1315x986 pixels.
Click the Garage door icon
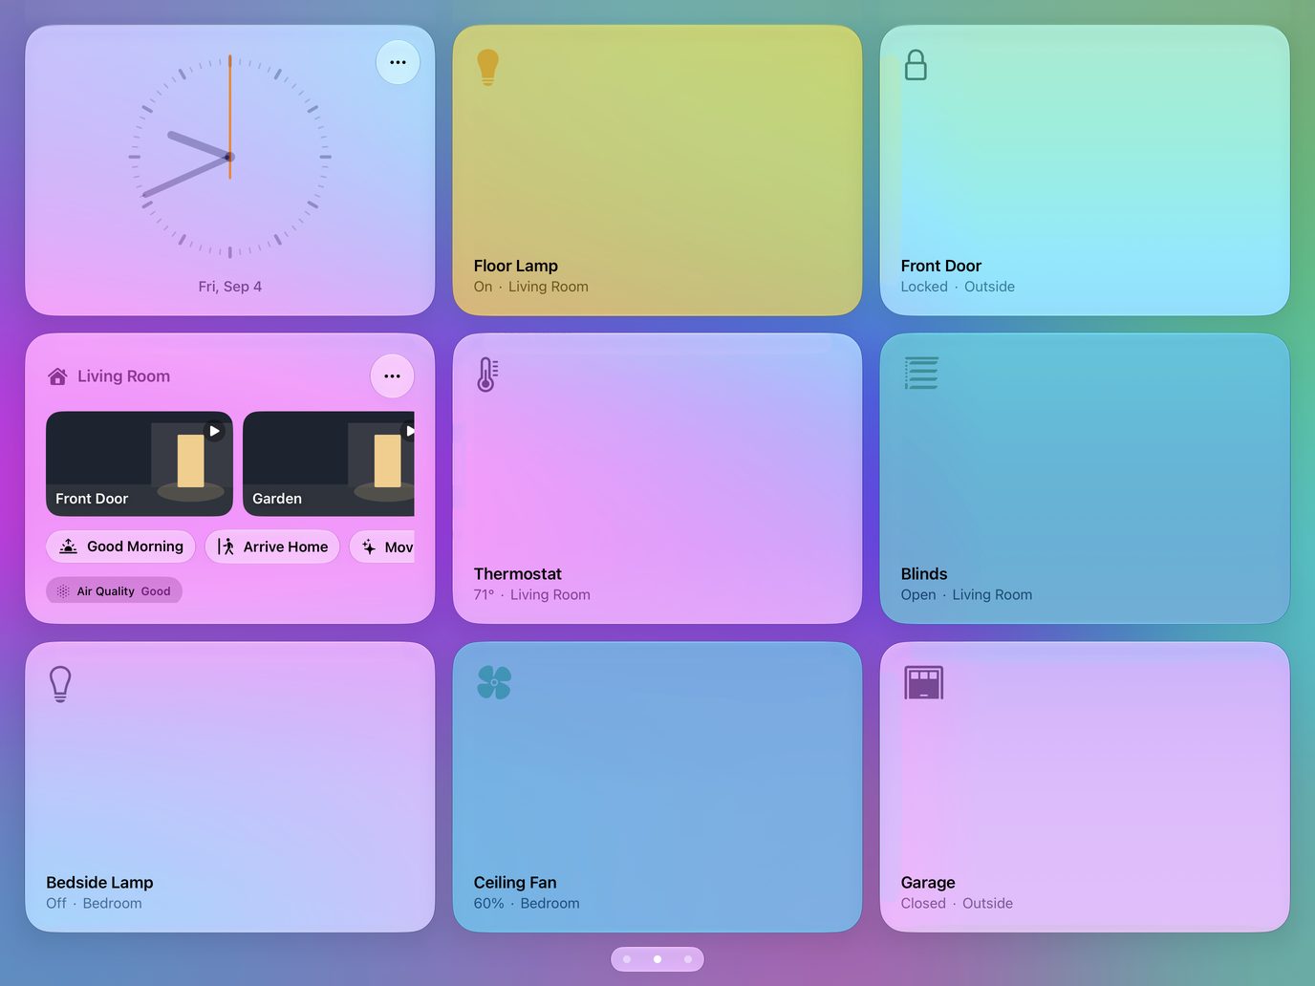(923, 682)
